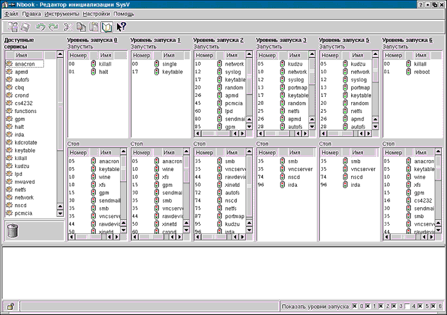
Task: Click the Paste clipboard icon
Action: (x=95, y=27)
